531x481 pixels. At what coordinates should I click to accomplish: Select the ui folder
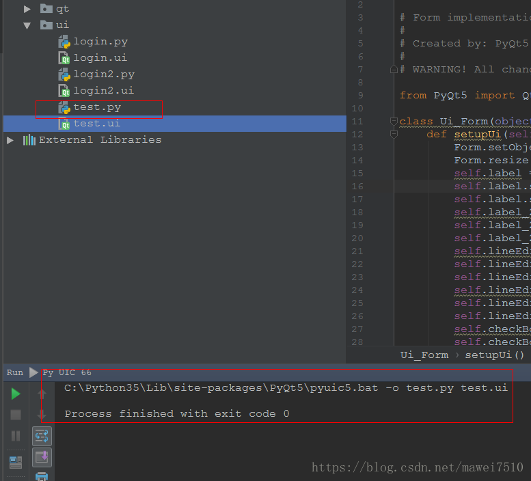click(x=62, y=25)
